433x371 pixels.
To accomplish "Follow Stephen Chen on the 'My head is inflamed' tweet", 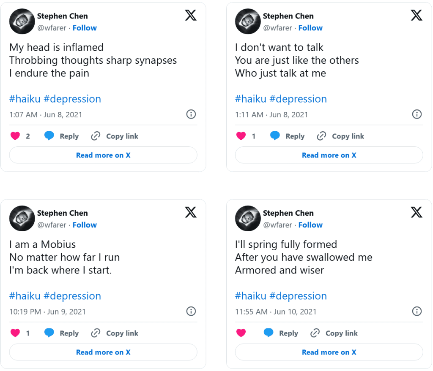I will tap(85, 28).
